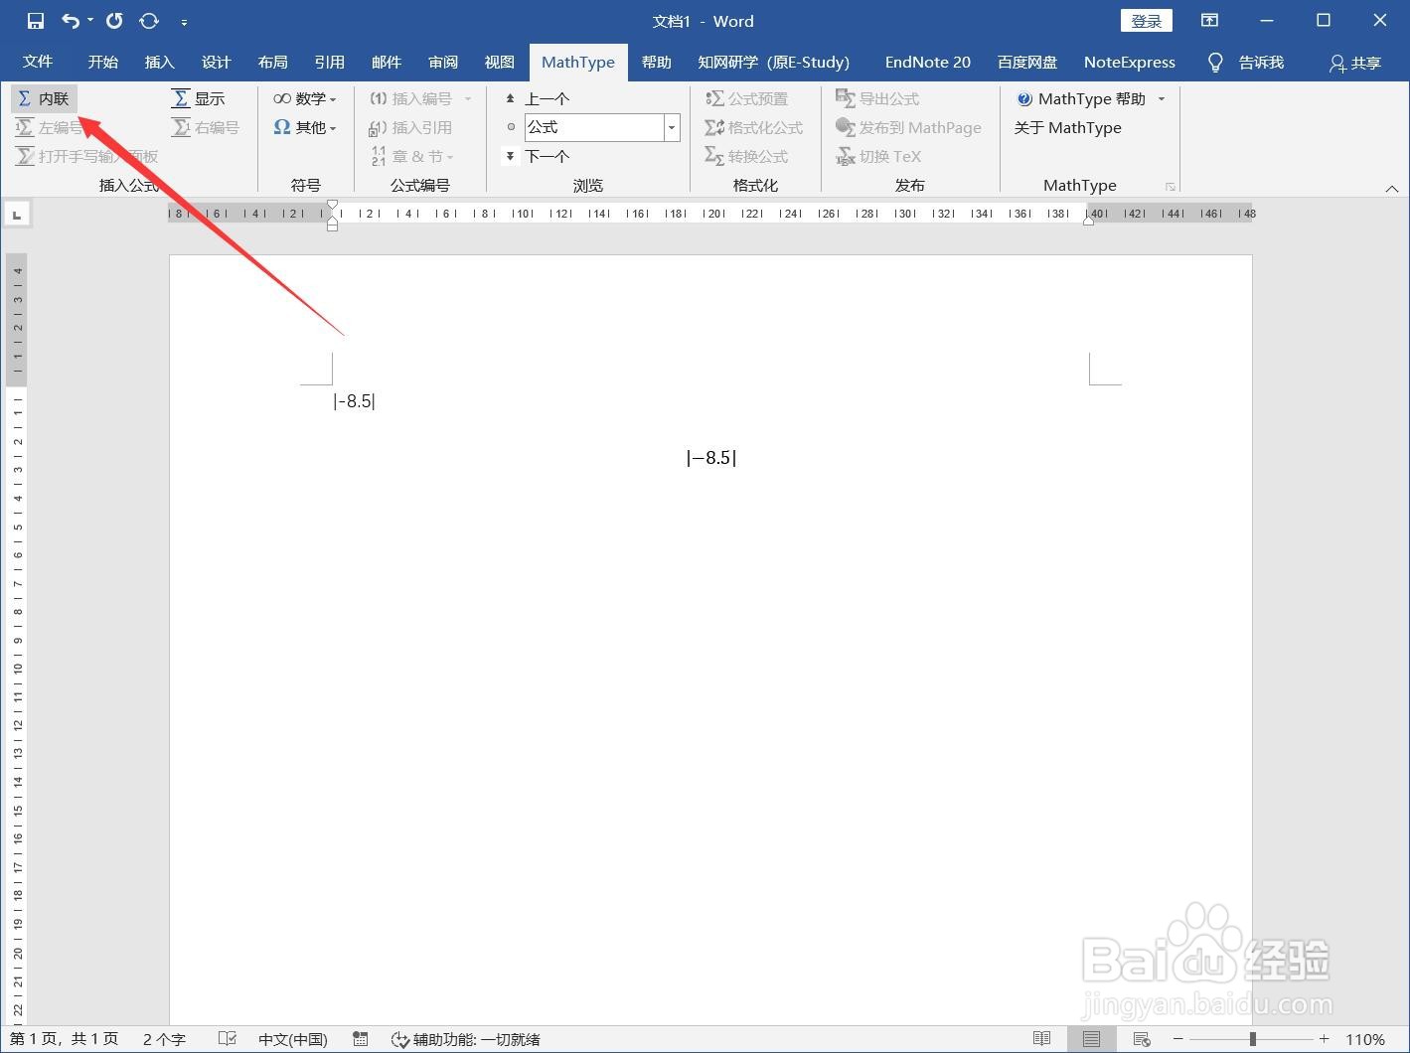The height and width of the screenshot is (1053, 1410).
Task: Open the EndNote 20 tab
Action: [927, 62]
